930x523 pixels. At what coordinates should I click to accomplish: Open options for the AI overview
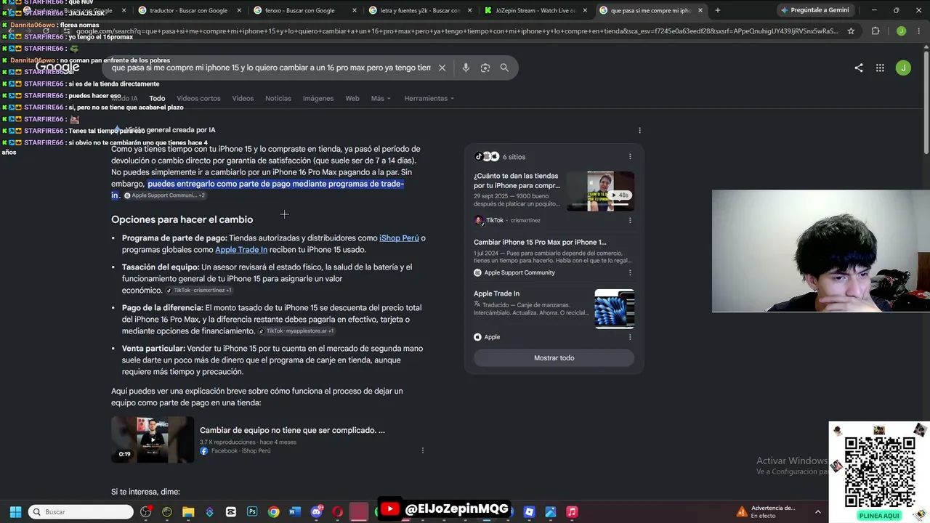(x=639, y=130)
